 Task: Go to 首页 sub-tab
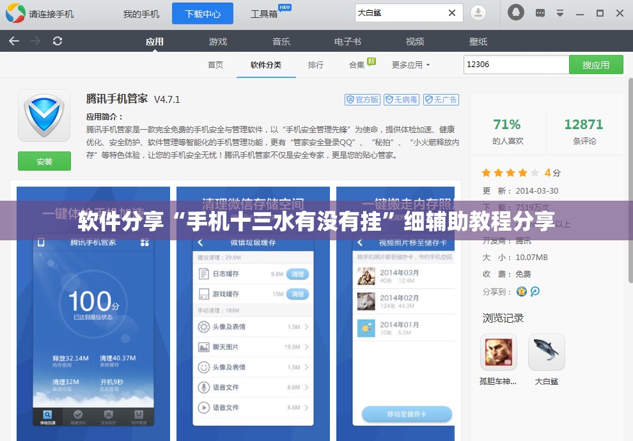pyautogui.click(x=215, y=65)
